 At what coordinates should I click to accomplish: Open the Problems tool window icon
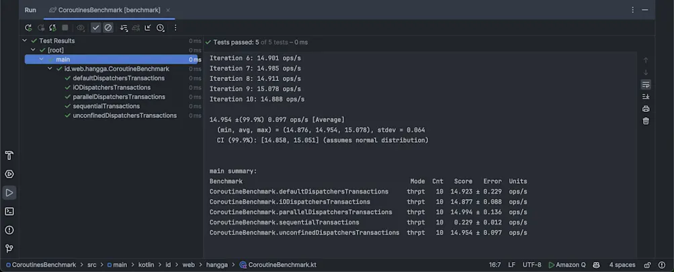click(9, 230)
